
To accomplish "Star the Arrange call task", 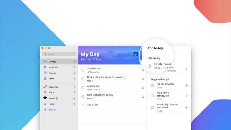I will (x=143, y=88).
